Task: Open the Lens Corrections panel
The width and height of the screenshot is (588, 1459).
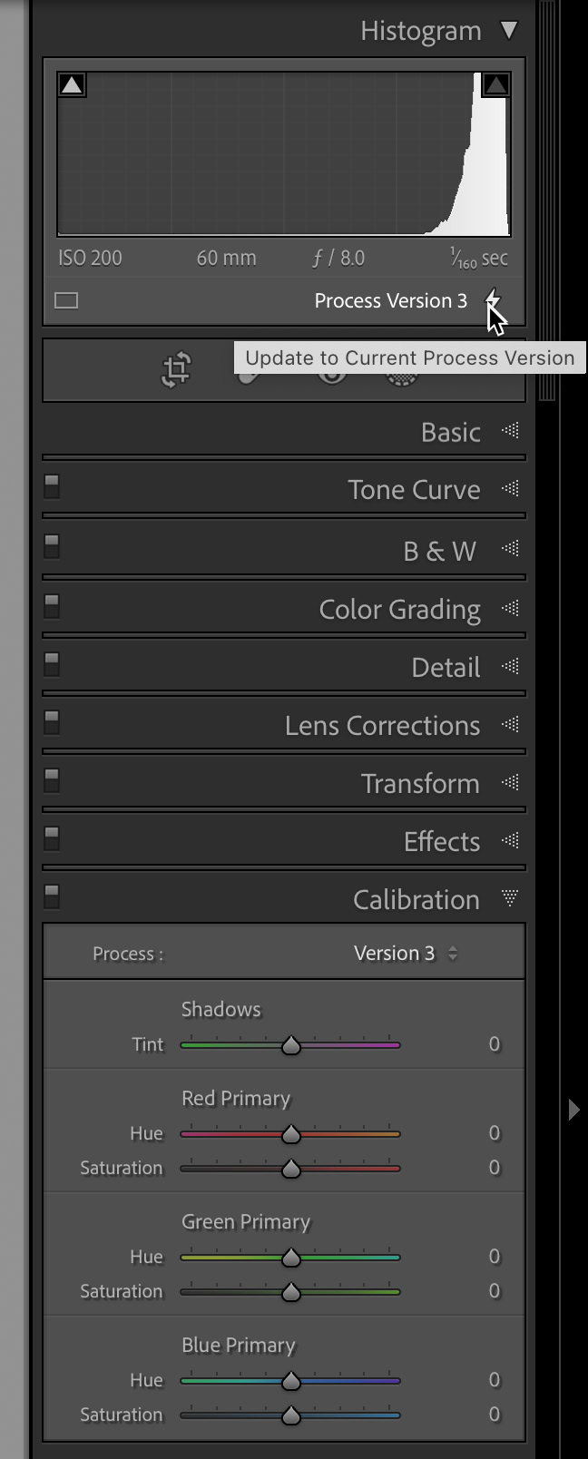Action: pyautogui.click(x=382, y=725)
